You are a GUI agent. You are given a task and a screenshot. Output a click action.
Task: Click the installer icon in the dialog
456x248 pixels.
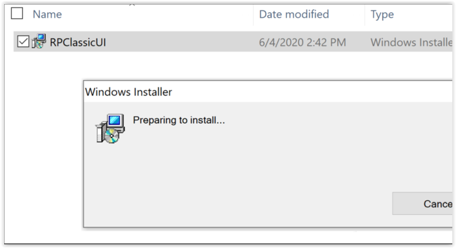(110, 128)
